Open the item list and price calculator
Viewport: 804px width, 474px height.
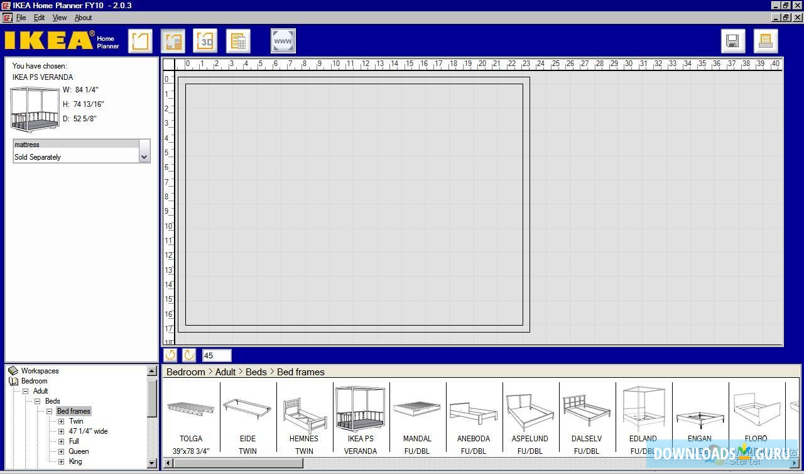[237, 40]
